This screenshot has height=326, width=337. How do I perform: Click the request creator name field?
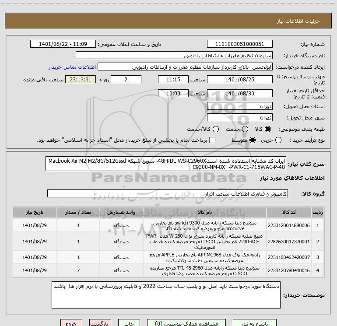tap(185, 67)
